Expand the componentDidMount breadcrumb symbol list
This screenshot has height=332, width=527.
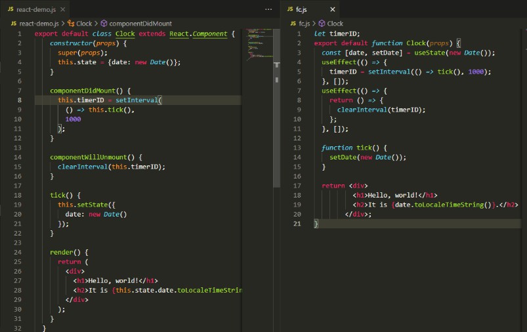coord(140,24)
